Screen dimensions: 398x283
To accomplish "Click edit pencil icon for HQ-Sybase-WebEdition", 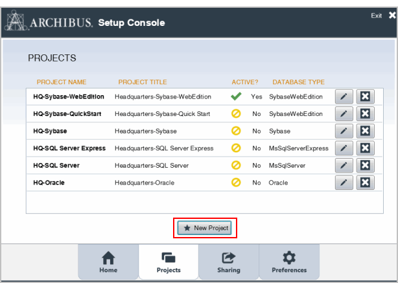I will pyautogui.click(x=344, y=96).
